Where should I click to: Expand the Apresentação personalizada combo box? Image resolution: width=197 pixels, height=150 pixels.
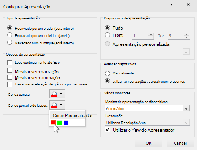(186, 52)
